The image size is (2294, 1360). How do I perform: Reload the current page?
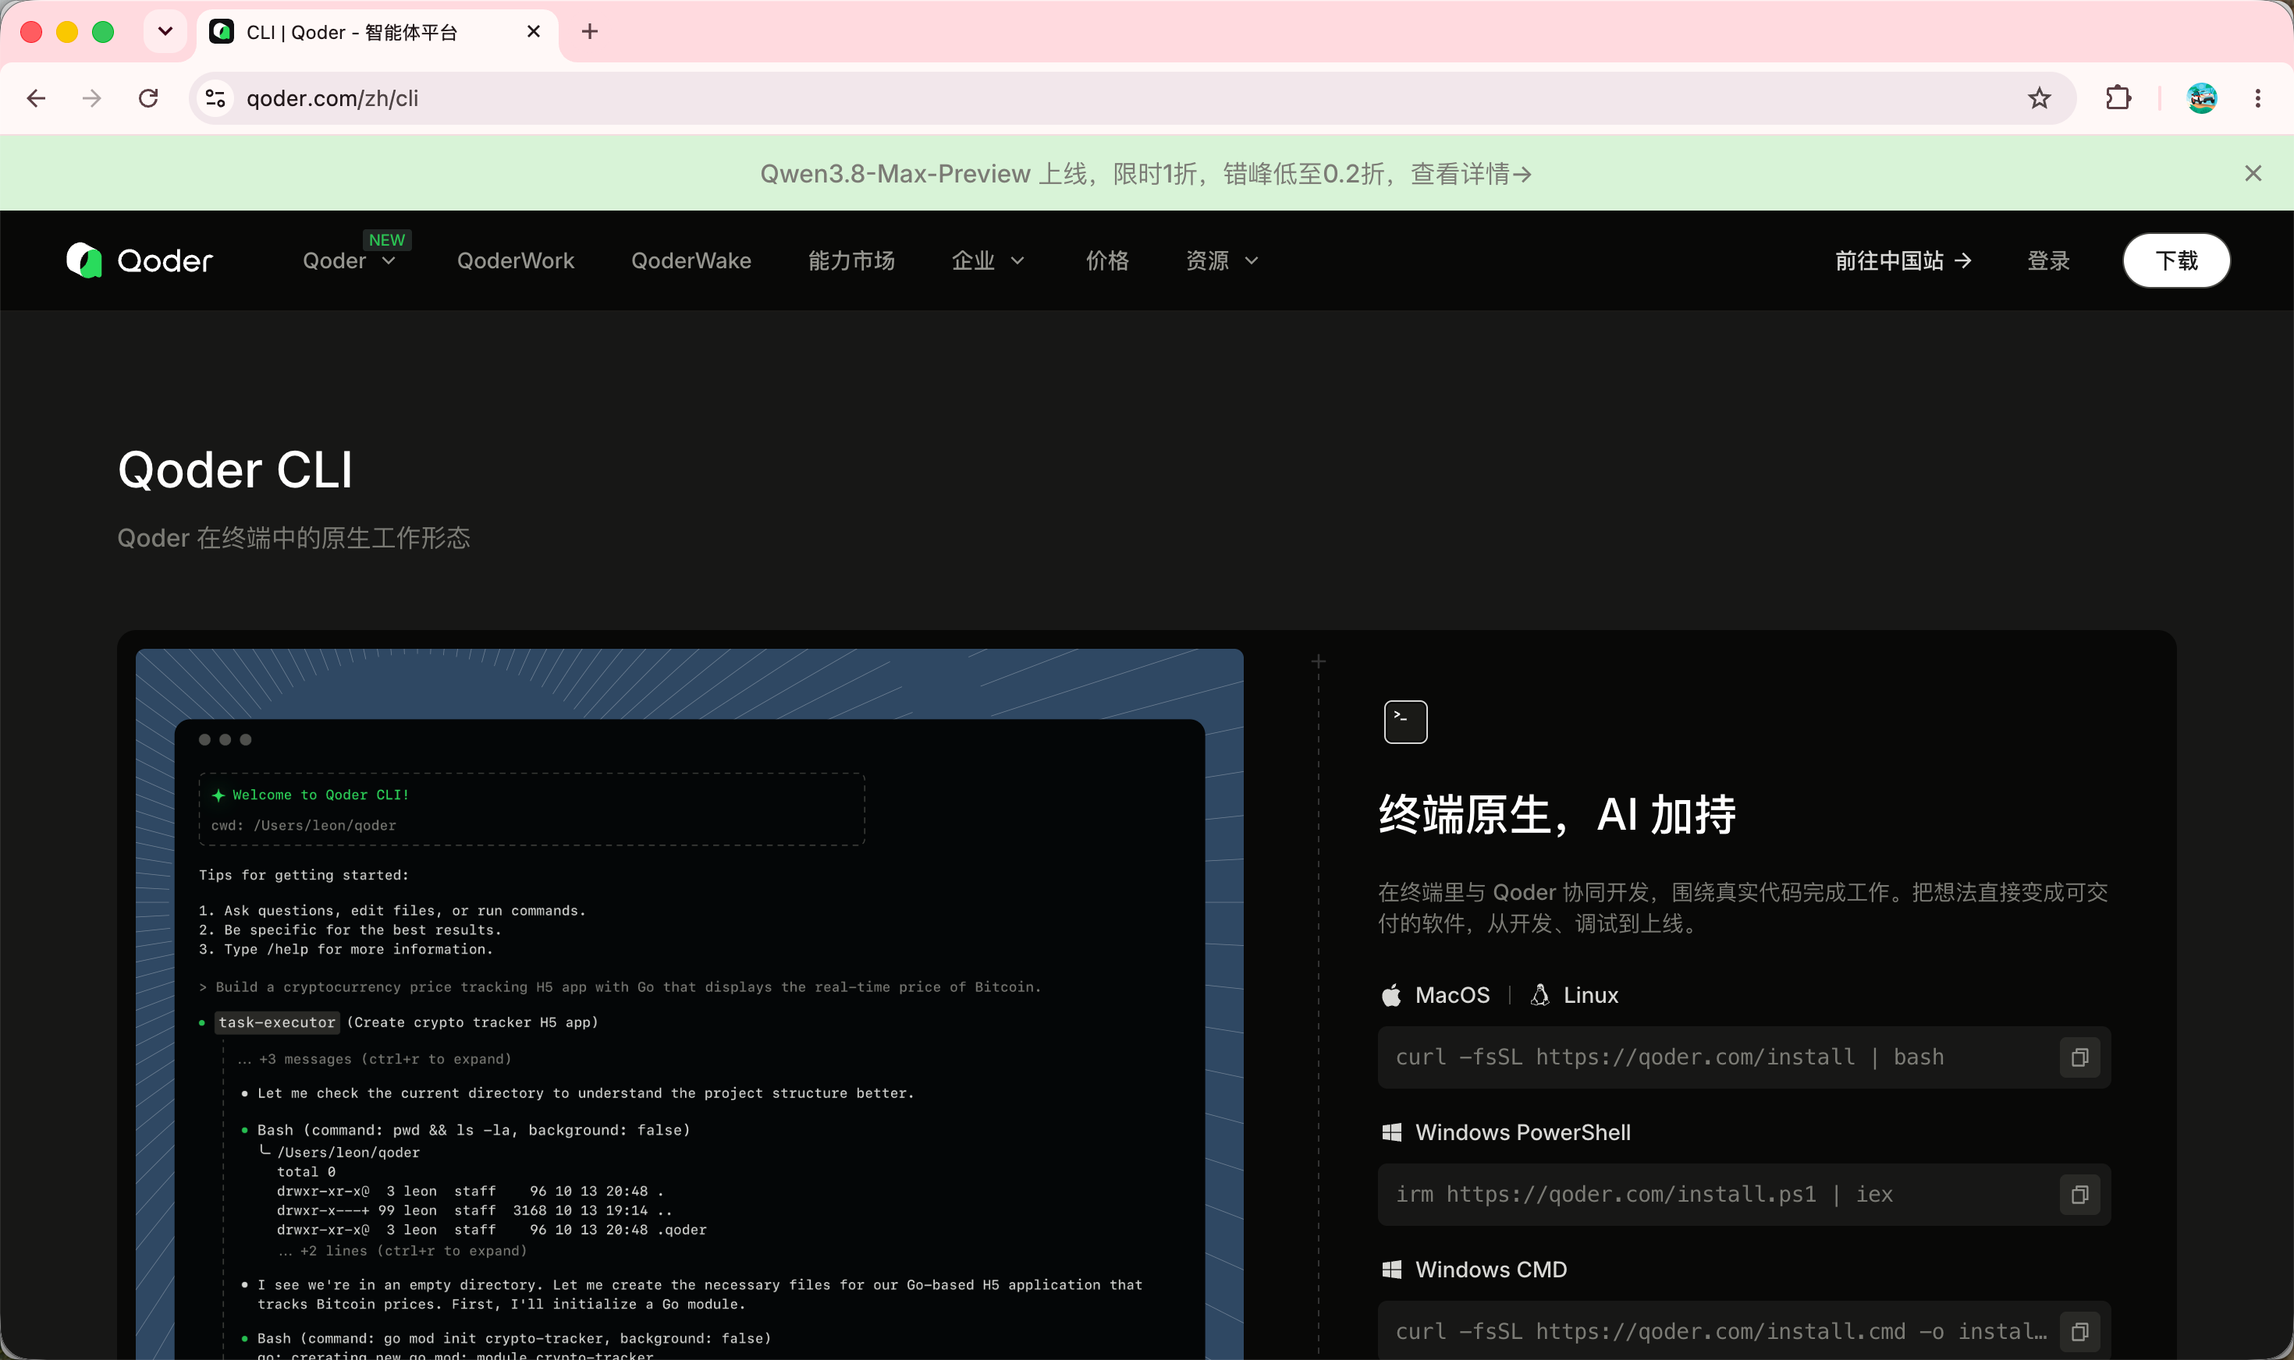pos(148,98)
